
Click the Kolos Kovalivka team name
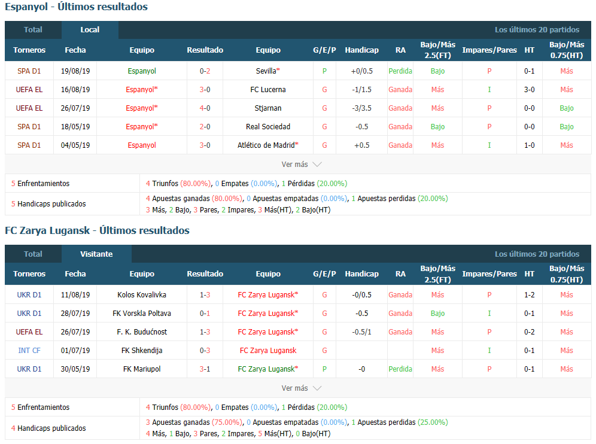point(142,295)
